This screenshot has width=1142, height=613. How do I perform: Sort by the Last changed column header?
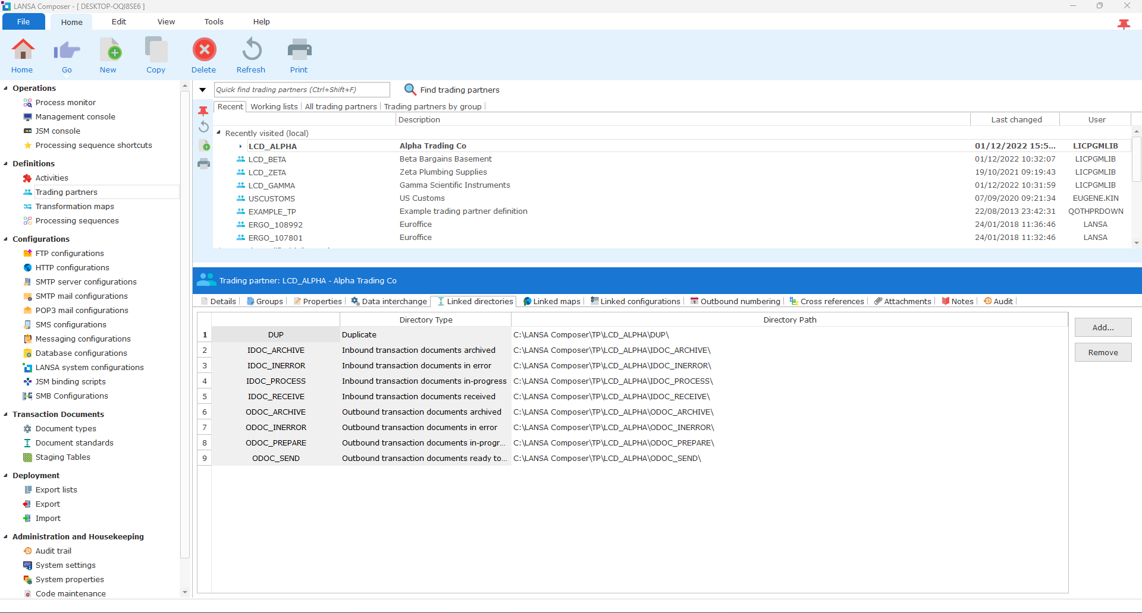coord(1016,119)
